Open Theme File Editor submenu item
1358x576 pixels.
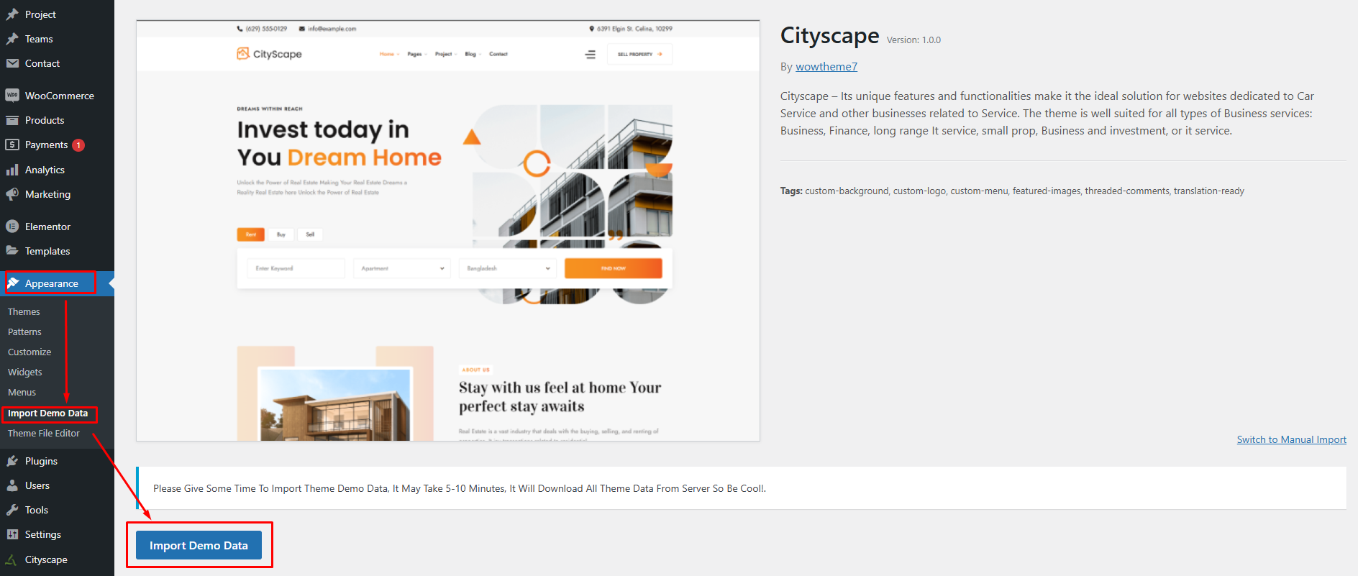pos(44,434)
